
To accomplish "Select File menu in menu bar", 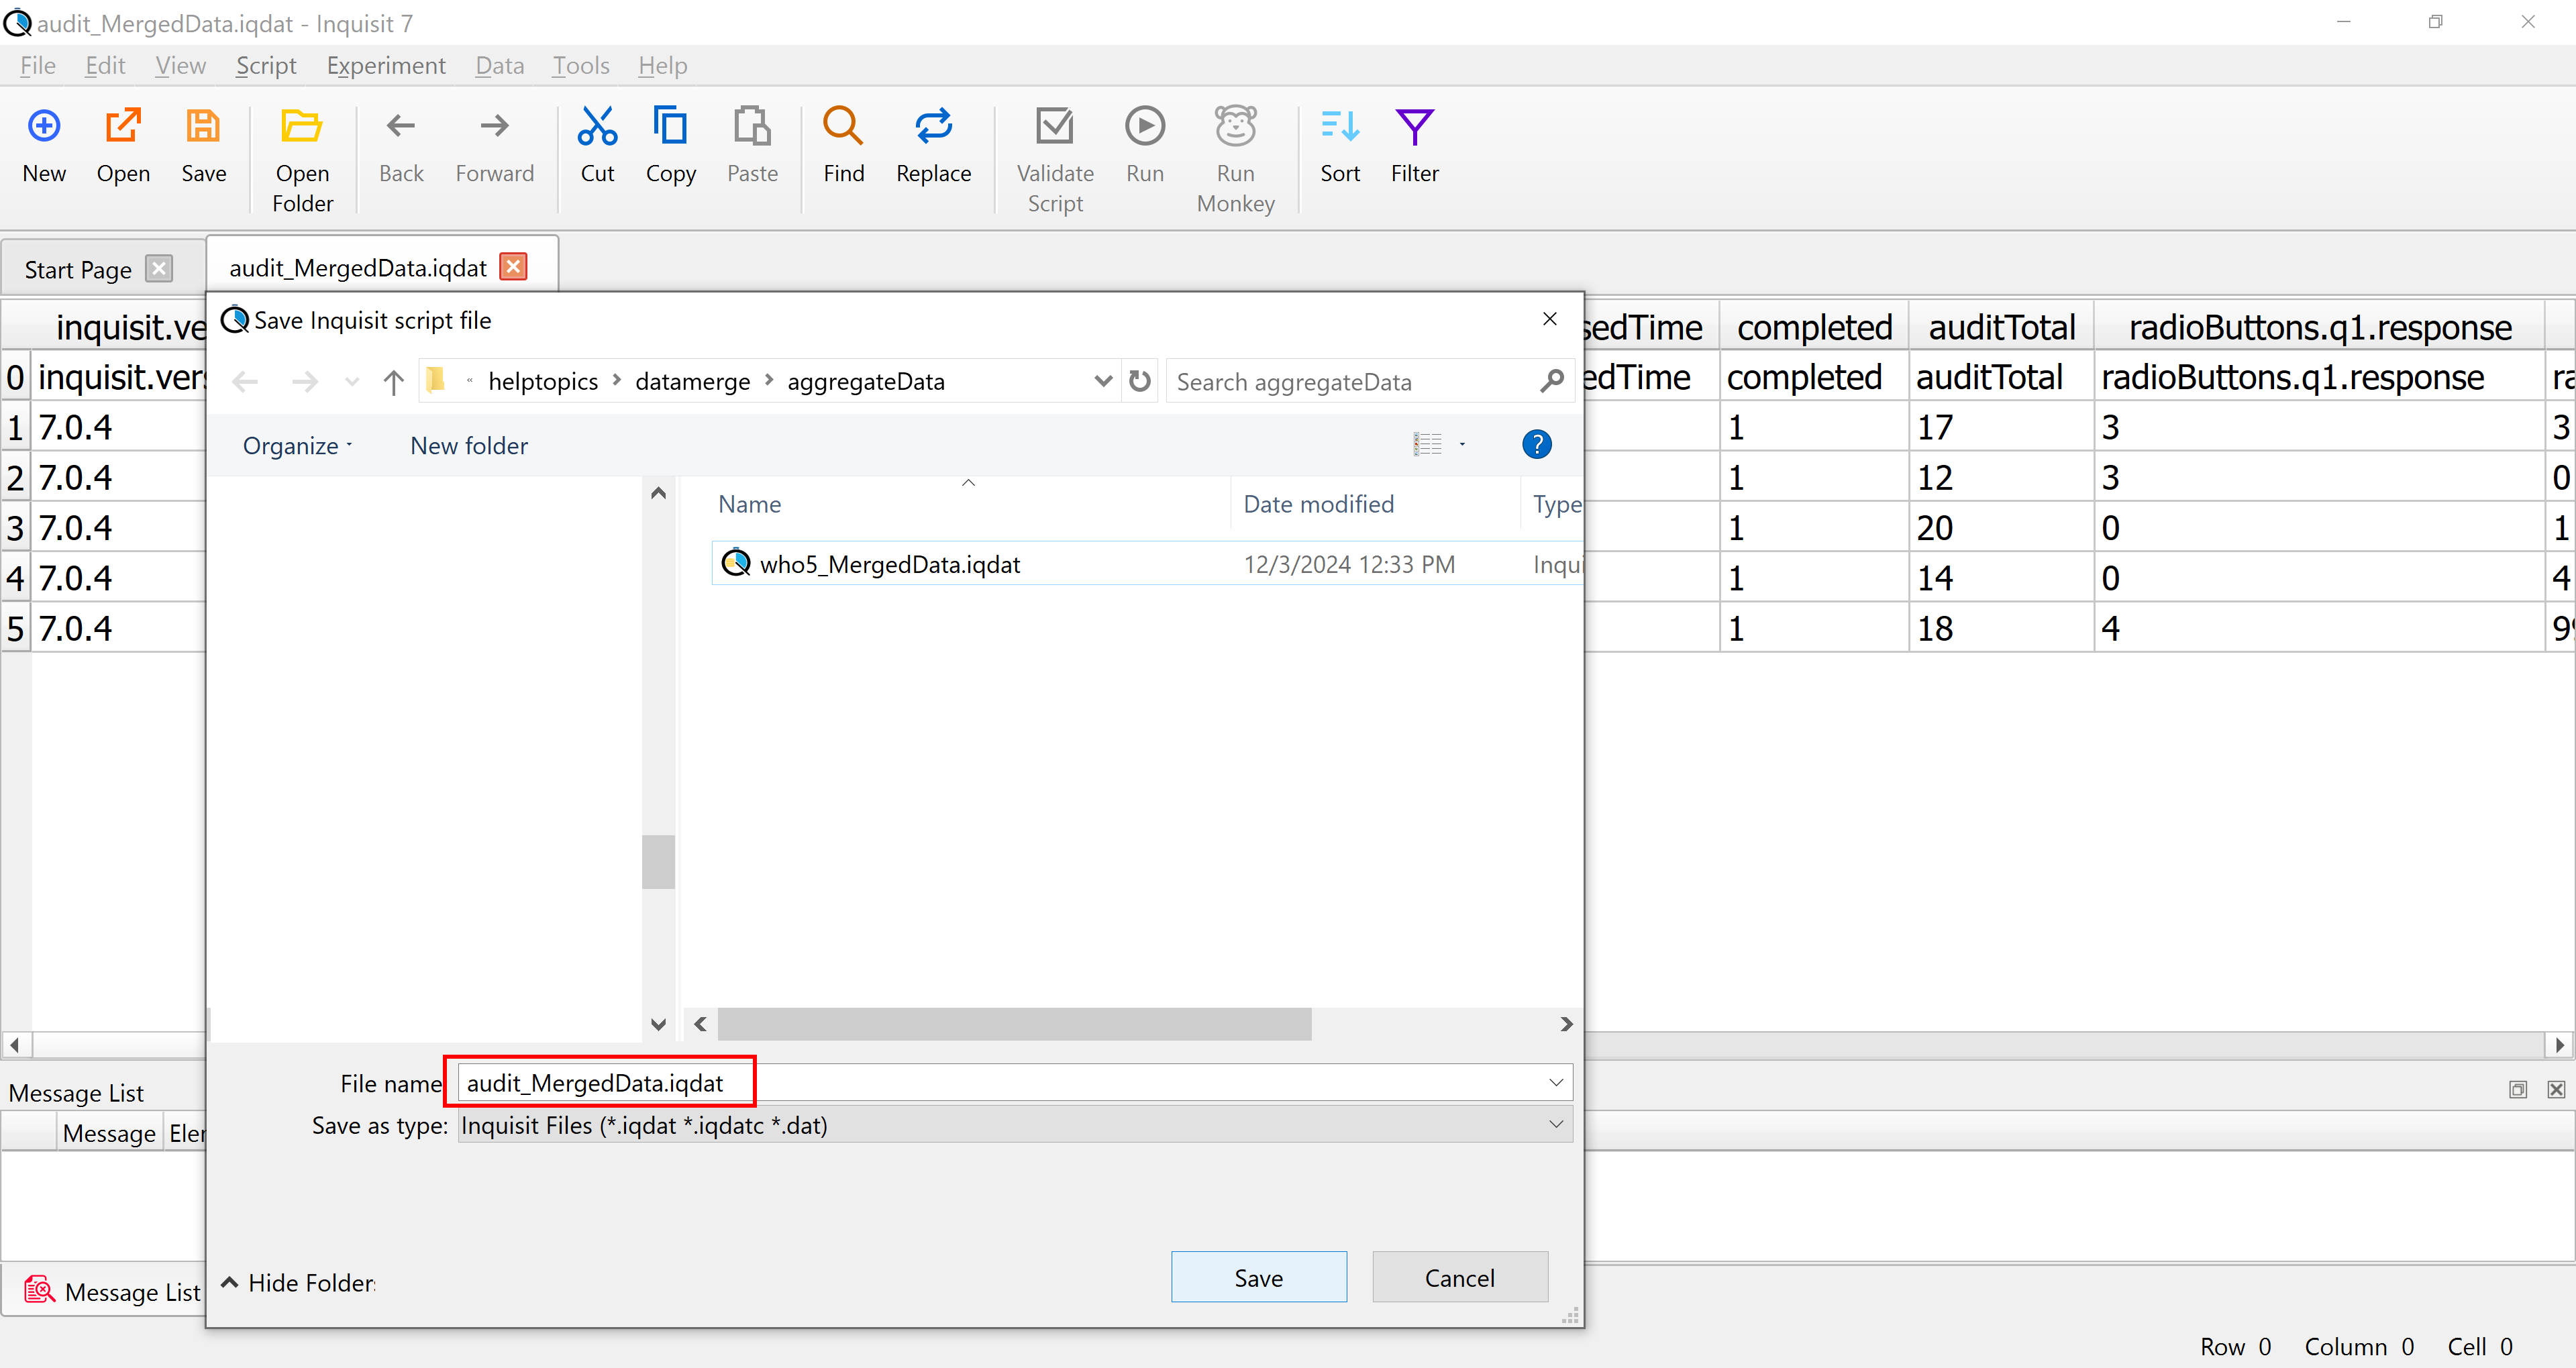I will point(38,64).
